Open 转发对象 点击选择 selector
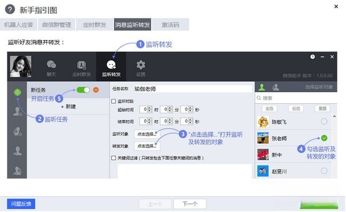 tap(146, 146)
